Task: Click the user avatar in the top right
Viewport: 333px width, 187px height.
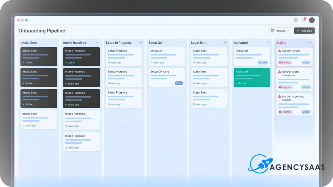Action: tap(312, 20)
